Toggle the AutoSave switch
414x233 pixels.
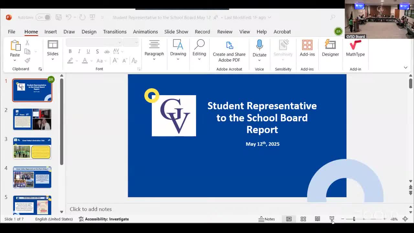coord(44,17)
